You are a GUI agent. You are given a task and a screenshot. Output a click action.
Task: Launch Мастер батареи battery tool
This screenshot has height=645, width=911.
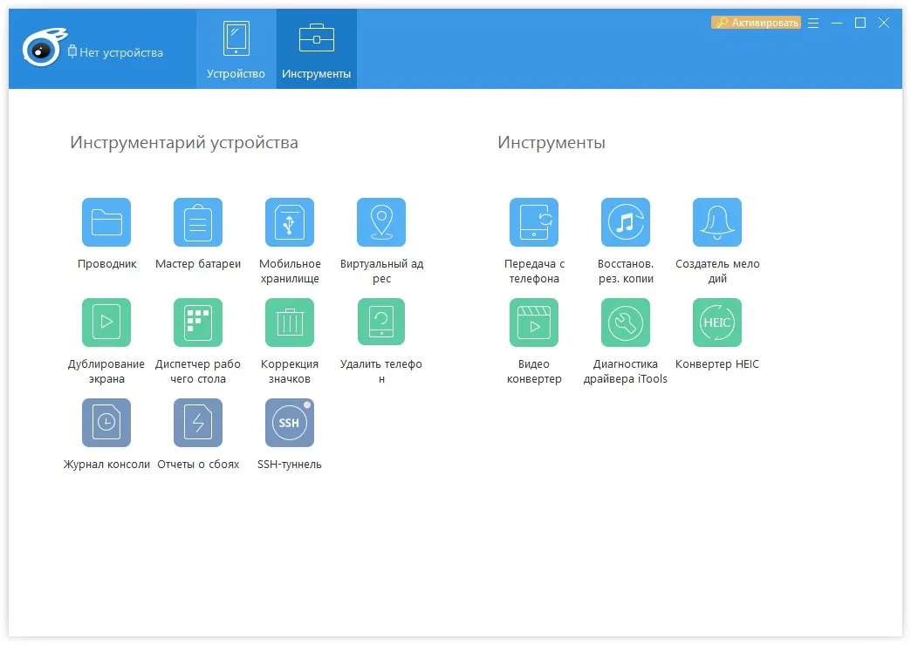pyautogui.click(x=198, y=222)
